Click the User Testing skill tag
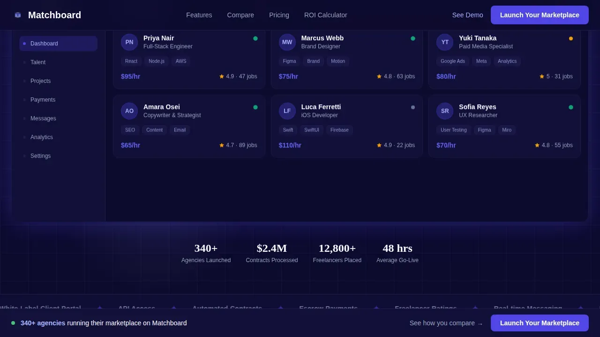The image size is (600, 337). click(x=454, y=130)
